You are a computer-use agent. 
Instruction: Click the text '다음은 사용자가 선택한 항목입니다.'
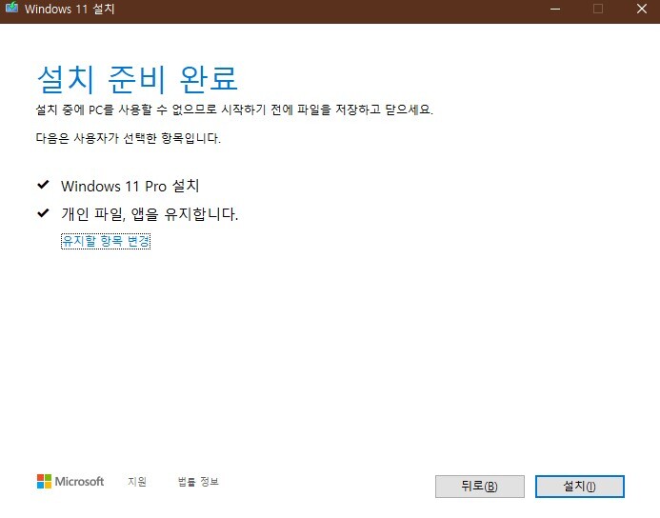coord(128,138)
